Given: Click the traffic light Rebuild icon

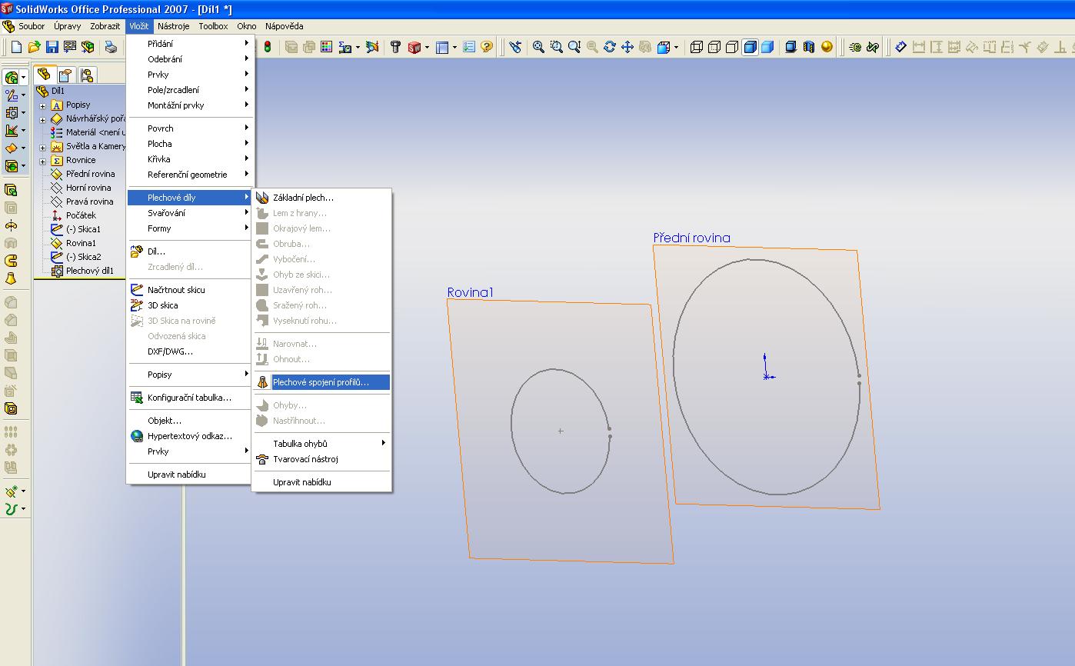Looking at the screenshot, I should (x=267, y=47).
